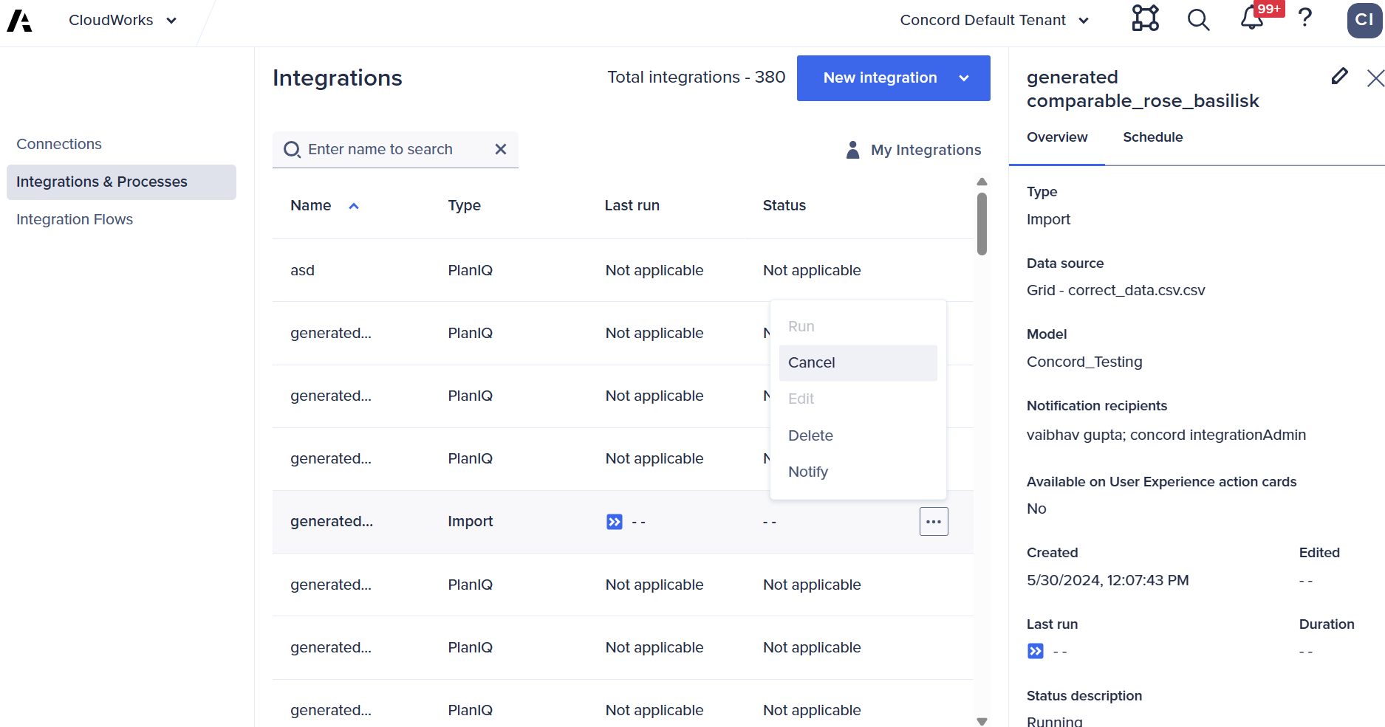Toggle the Name column sort order
The width and height of the screenshot is (1385, 727).
click(354, 206)
